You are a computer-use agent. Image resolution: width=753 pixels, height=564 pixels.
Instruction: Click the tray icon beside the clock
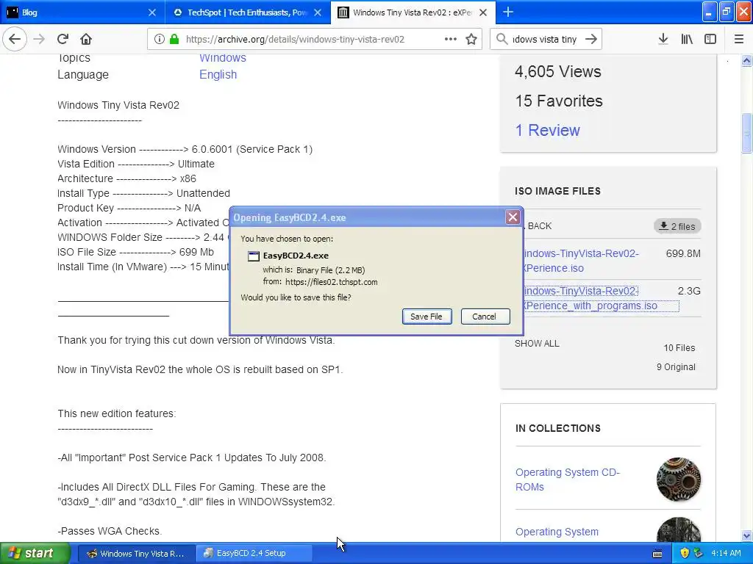pyautogui.click(x=699, y=554)
